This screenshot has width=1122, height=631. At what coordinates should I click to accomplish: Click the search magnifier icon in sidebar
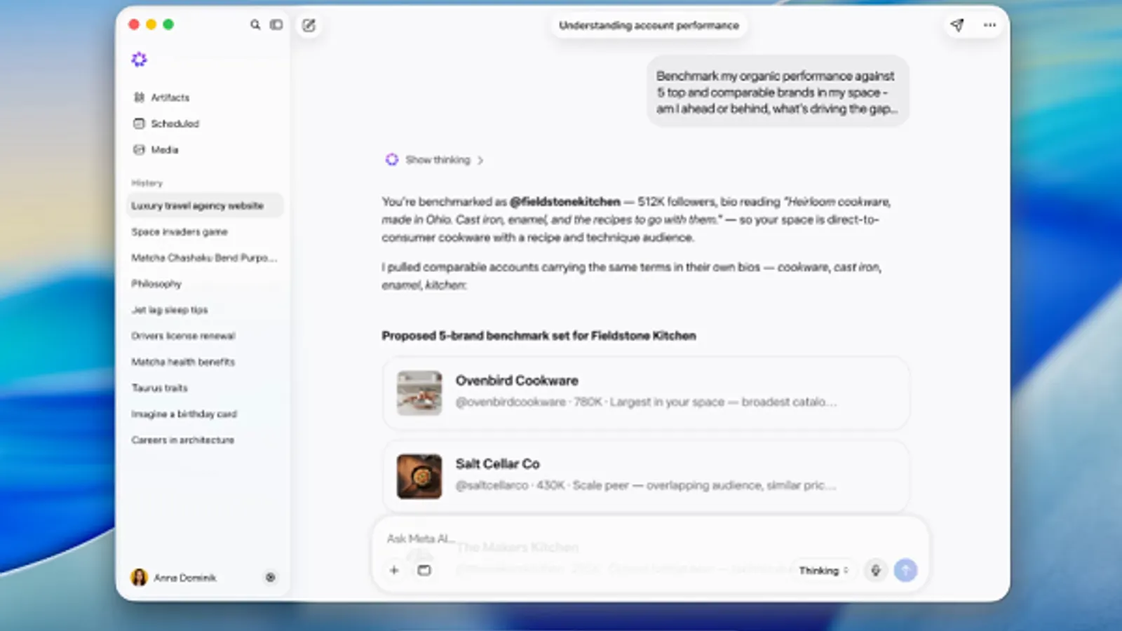pos(255,25)
